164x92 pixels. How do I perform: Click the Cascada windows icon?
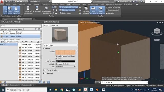point(110,13)
